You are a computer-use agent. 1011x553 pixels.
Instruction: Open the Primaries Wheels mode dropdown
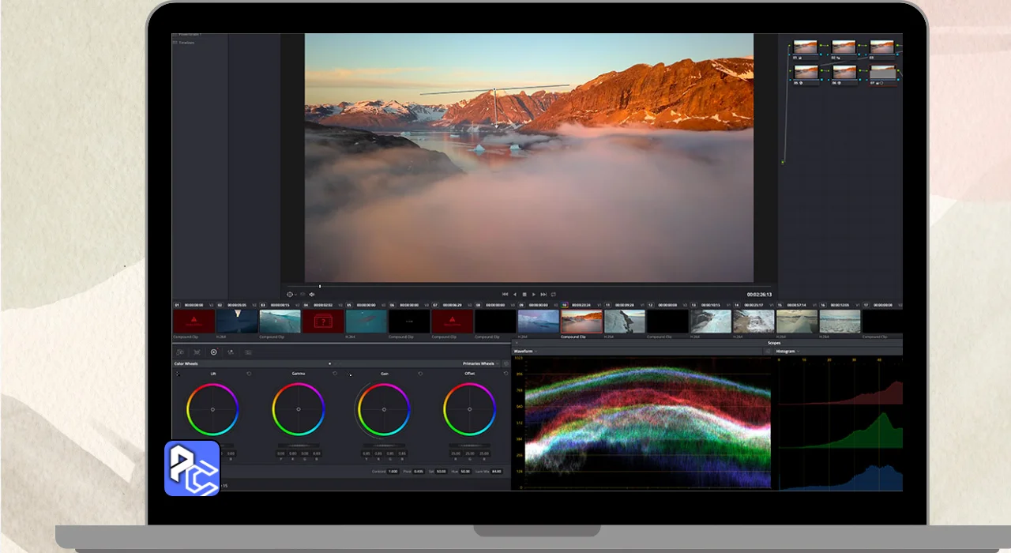click(x=481, y=364)
